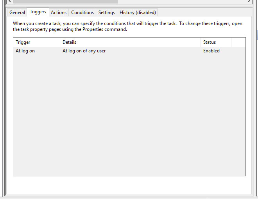The image size is (258, 199).
Task: Open the Actions tab
Action: point(59,13)
